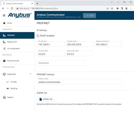Open the tab search chevron
The image size is (134, 114).
112,2
